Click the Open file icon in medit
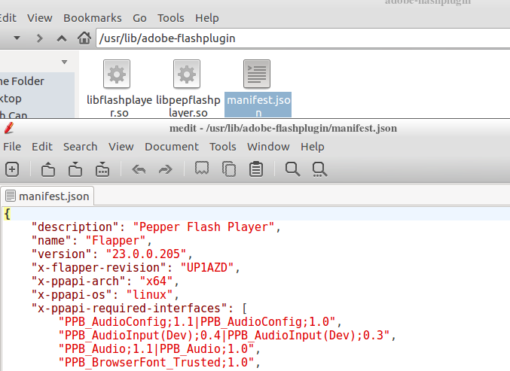This screenshot has height=371, width=510. click(x=48, y=169)
